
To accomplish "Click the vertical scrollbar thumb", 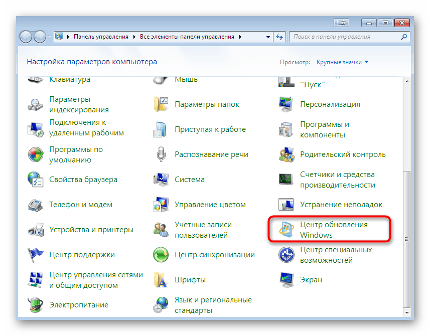I will [x=407, y=239].
